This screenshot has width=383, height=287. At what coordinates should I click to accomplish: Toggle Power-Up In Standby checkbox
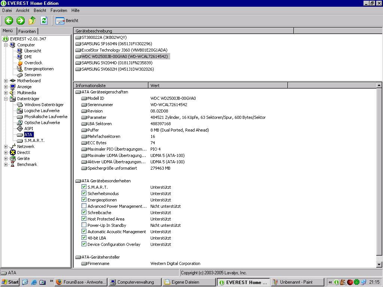point(84,225)
